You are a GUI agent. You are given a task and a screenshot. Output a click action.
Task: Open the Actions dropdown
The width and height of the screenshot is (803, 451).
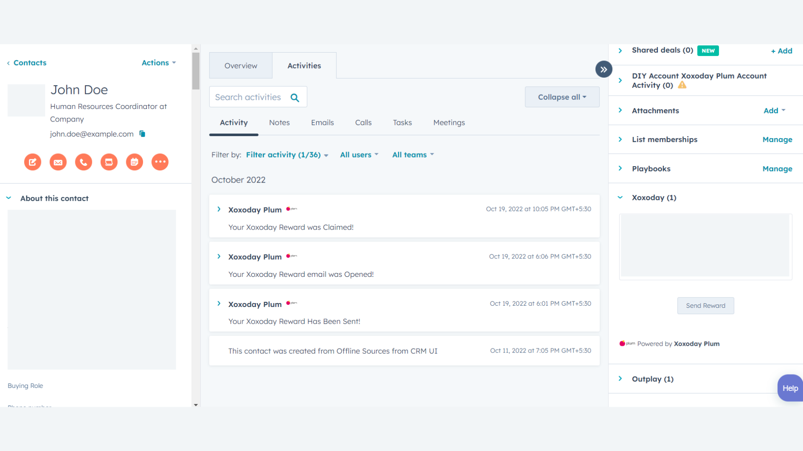pyautogui.click(x=159, y=63)
